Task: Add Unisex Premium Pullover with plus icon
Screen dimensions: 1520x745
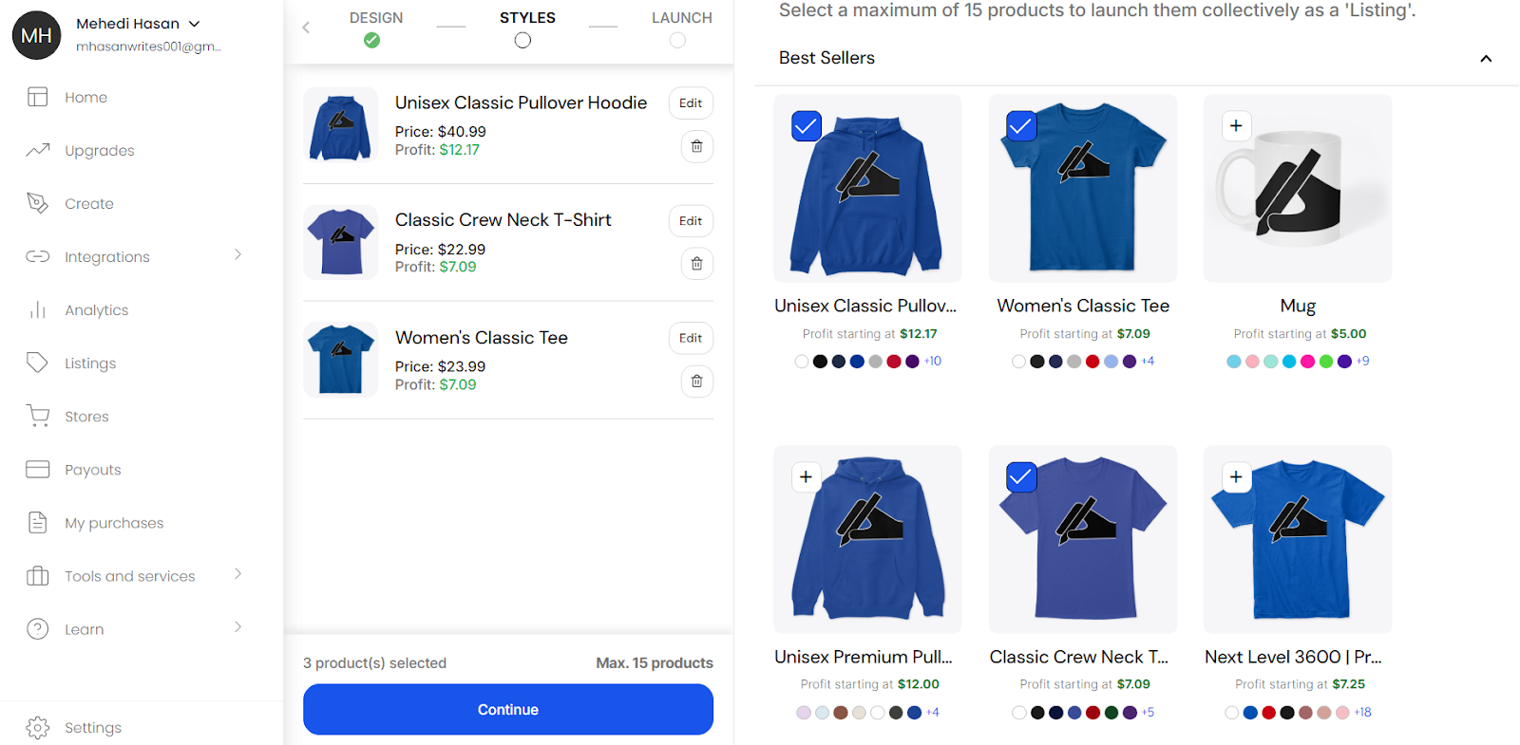Action: click(806, 476)
